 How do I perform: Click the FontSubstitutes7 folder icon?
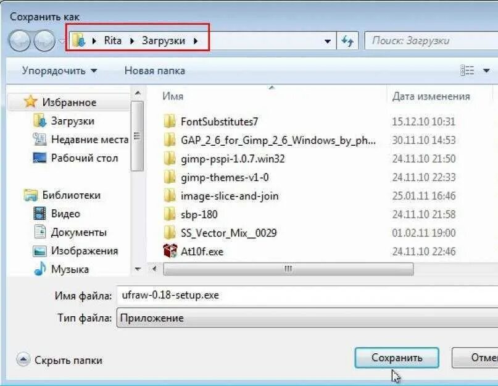coord(170,121)
